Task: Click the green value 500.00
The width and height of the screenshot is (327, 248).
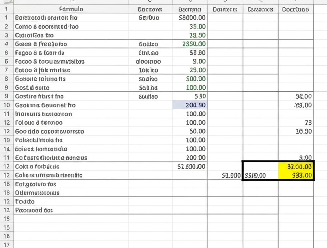Action: tap(190, 79)
